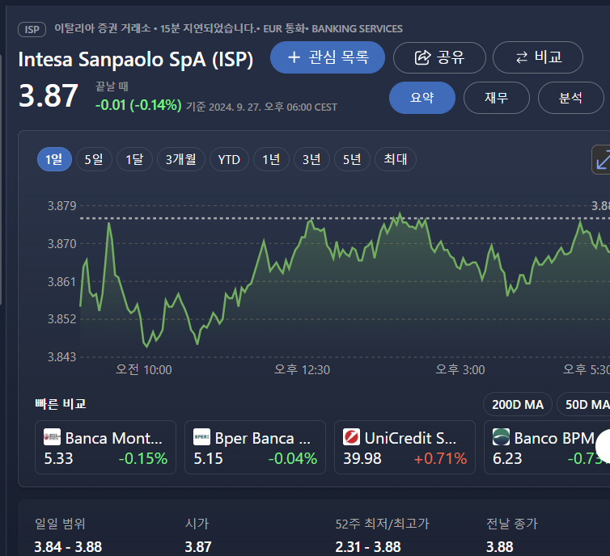Select the 3년 chart range
Viewport: 610px width, 556px height.
311,159
